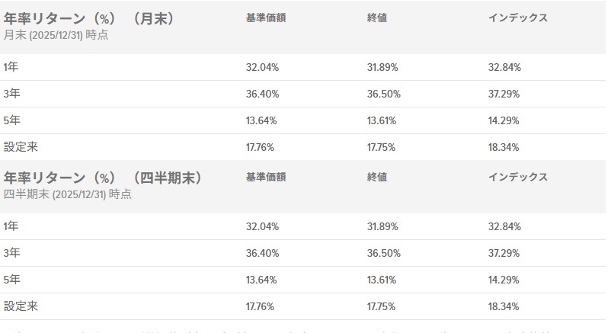608x333 pixels.
Task: Click インデックス column header in the quarter-end table
Action: click(518, 177)
